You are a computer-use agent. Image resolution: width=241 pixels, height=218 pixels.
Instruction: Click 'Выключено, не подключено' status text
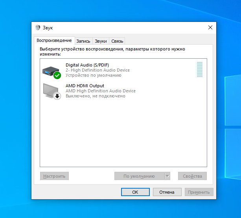coord(96,96)
